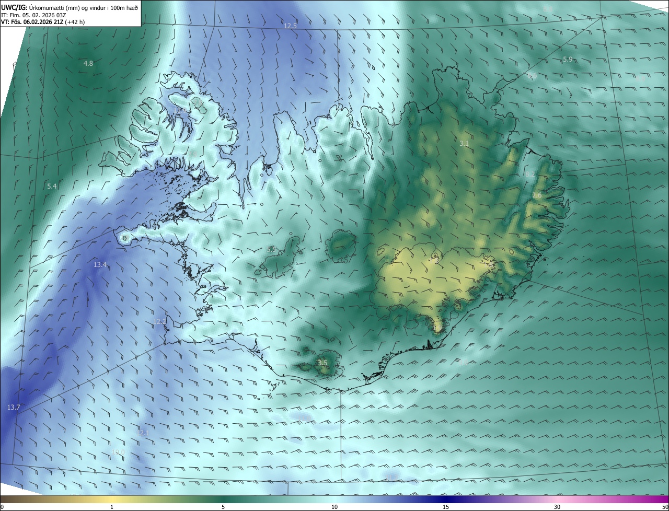Click the 30 tick on the color scale

(557, 507)
